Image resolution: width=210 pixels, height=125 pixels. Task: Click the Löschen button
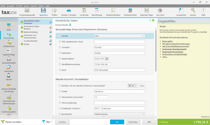(62, 122)
